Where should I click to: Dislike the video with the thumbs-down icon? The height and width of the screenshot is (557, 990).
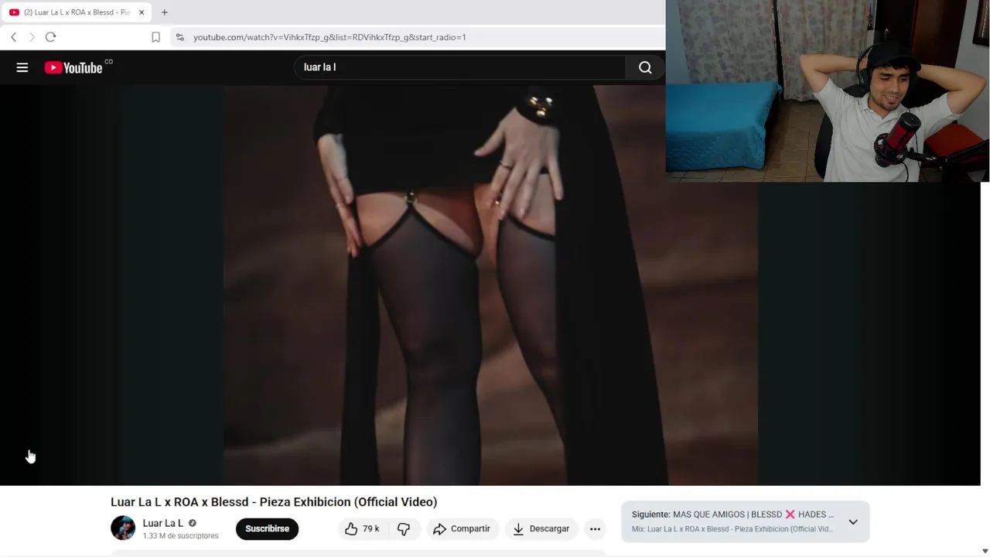click(x=404, y=528)
